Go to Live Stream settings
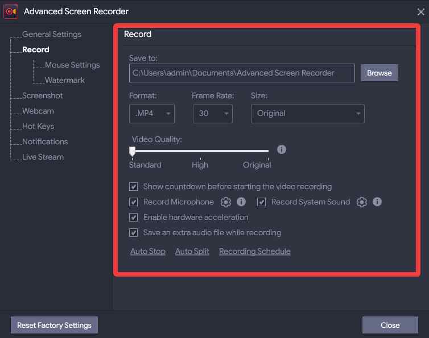 43,157
